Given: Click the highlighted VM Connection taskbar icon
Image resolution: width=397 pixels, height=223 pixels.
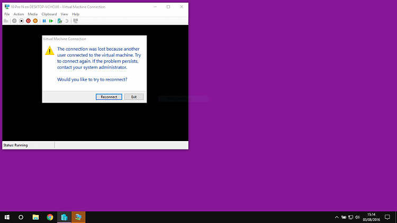Looking at the screenshot, I should tap(78, 217).
